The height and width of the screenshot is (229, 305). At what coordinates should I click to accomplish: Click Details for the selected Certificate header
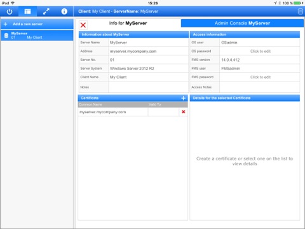click(245, 98)
